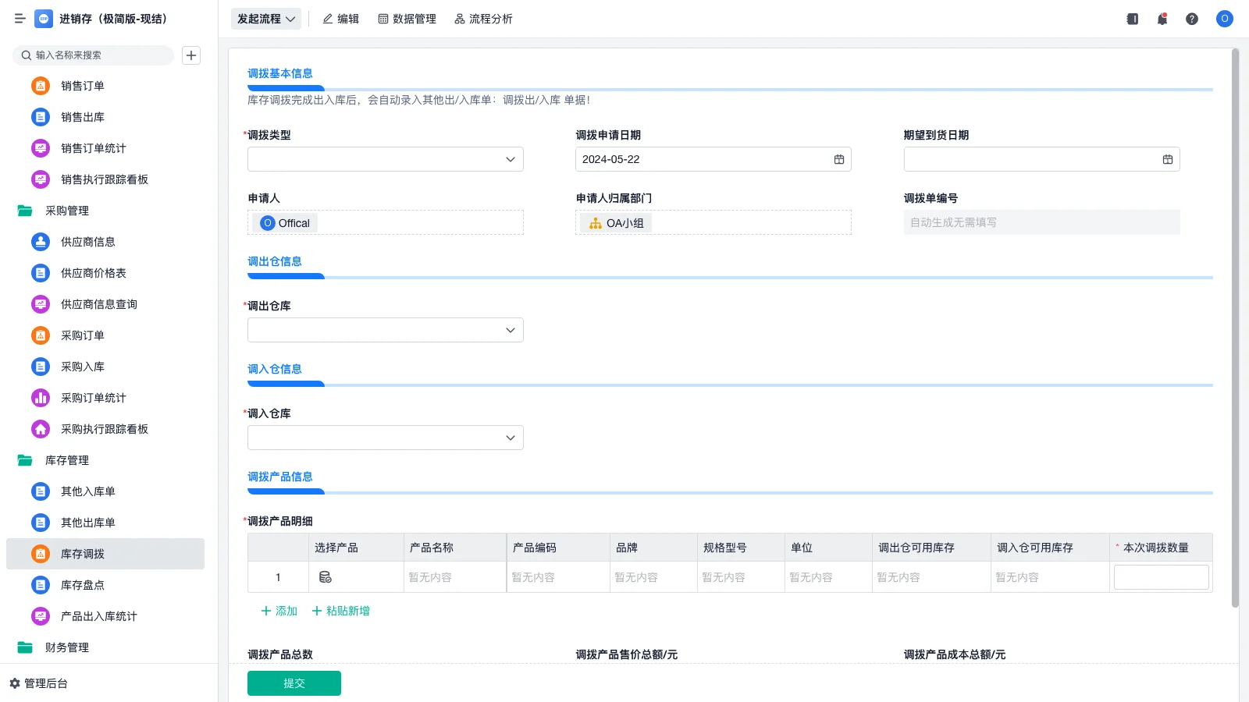The height and width of the screenshot is (702, 1249).
Task: Open 供应商信息 form
Action: [x=105, y=242]
